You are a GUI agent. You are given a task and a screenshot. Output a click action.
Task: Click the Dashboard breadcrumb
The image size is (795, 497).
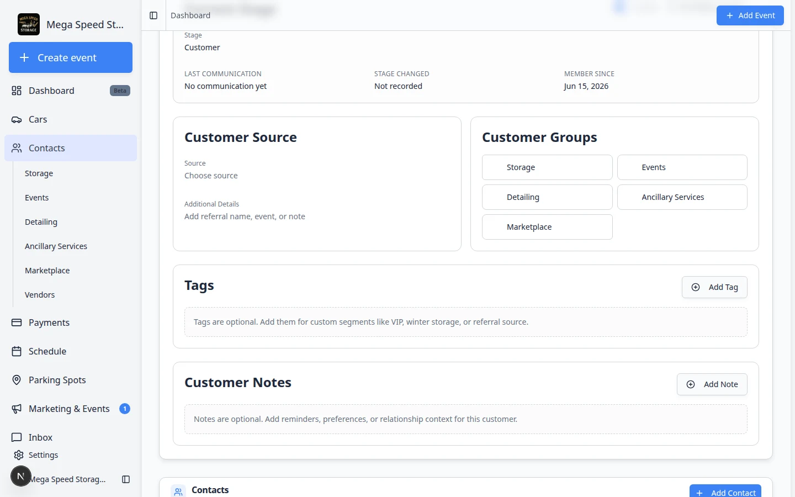(190, 15)
